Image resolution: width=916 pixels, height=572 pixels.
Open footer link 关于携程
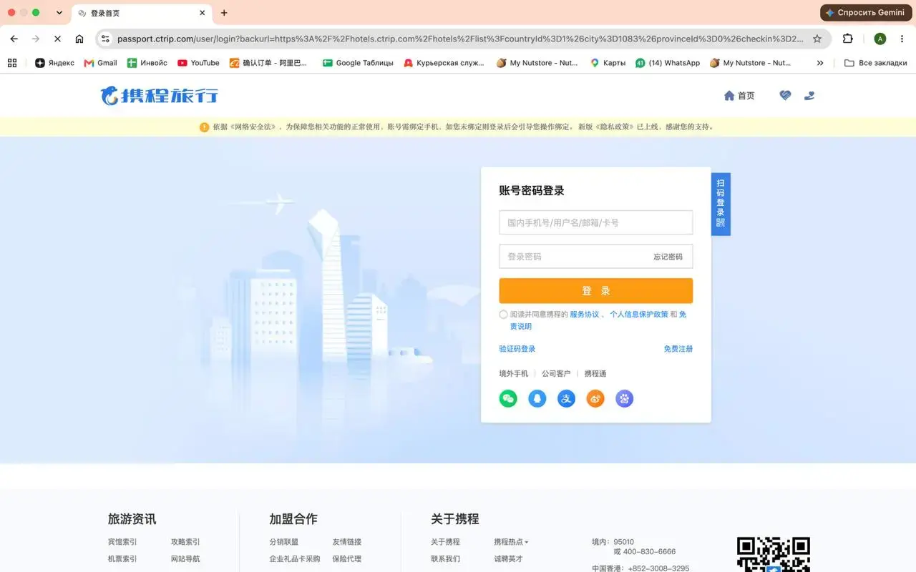click(445, 542)
